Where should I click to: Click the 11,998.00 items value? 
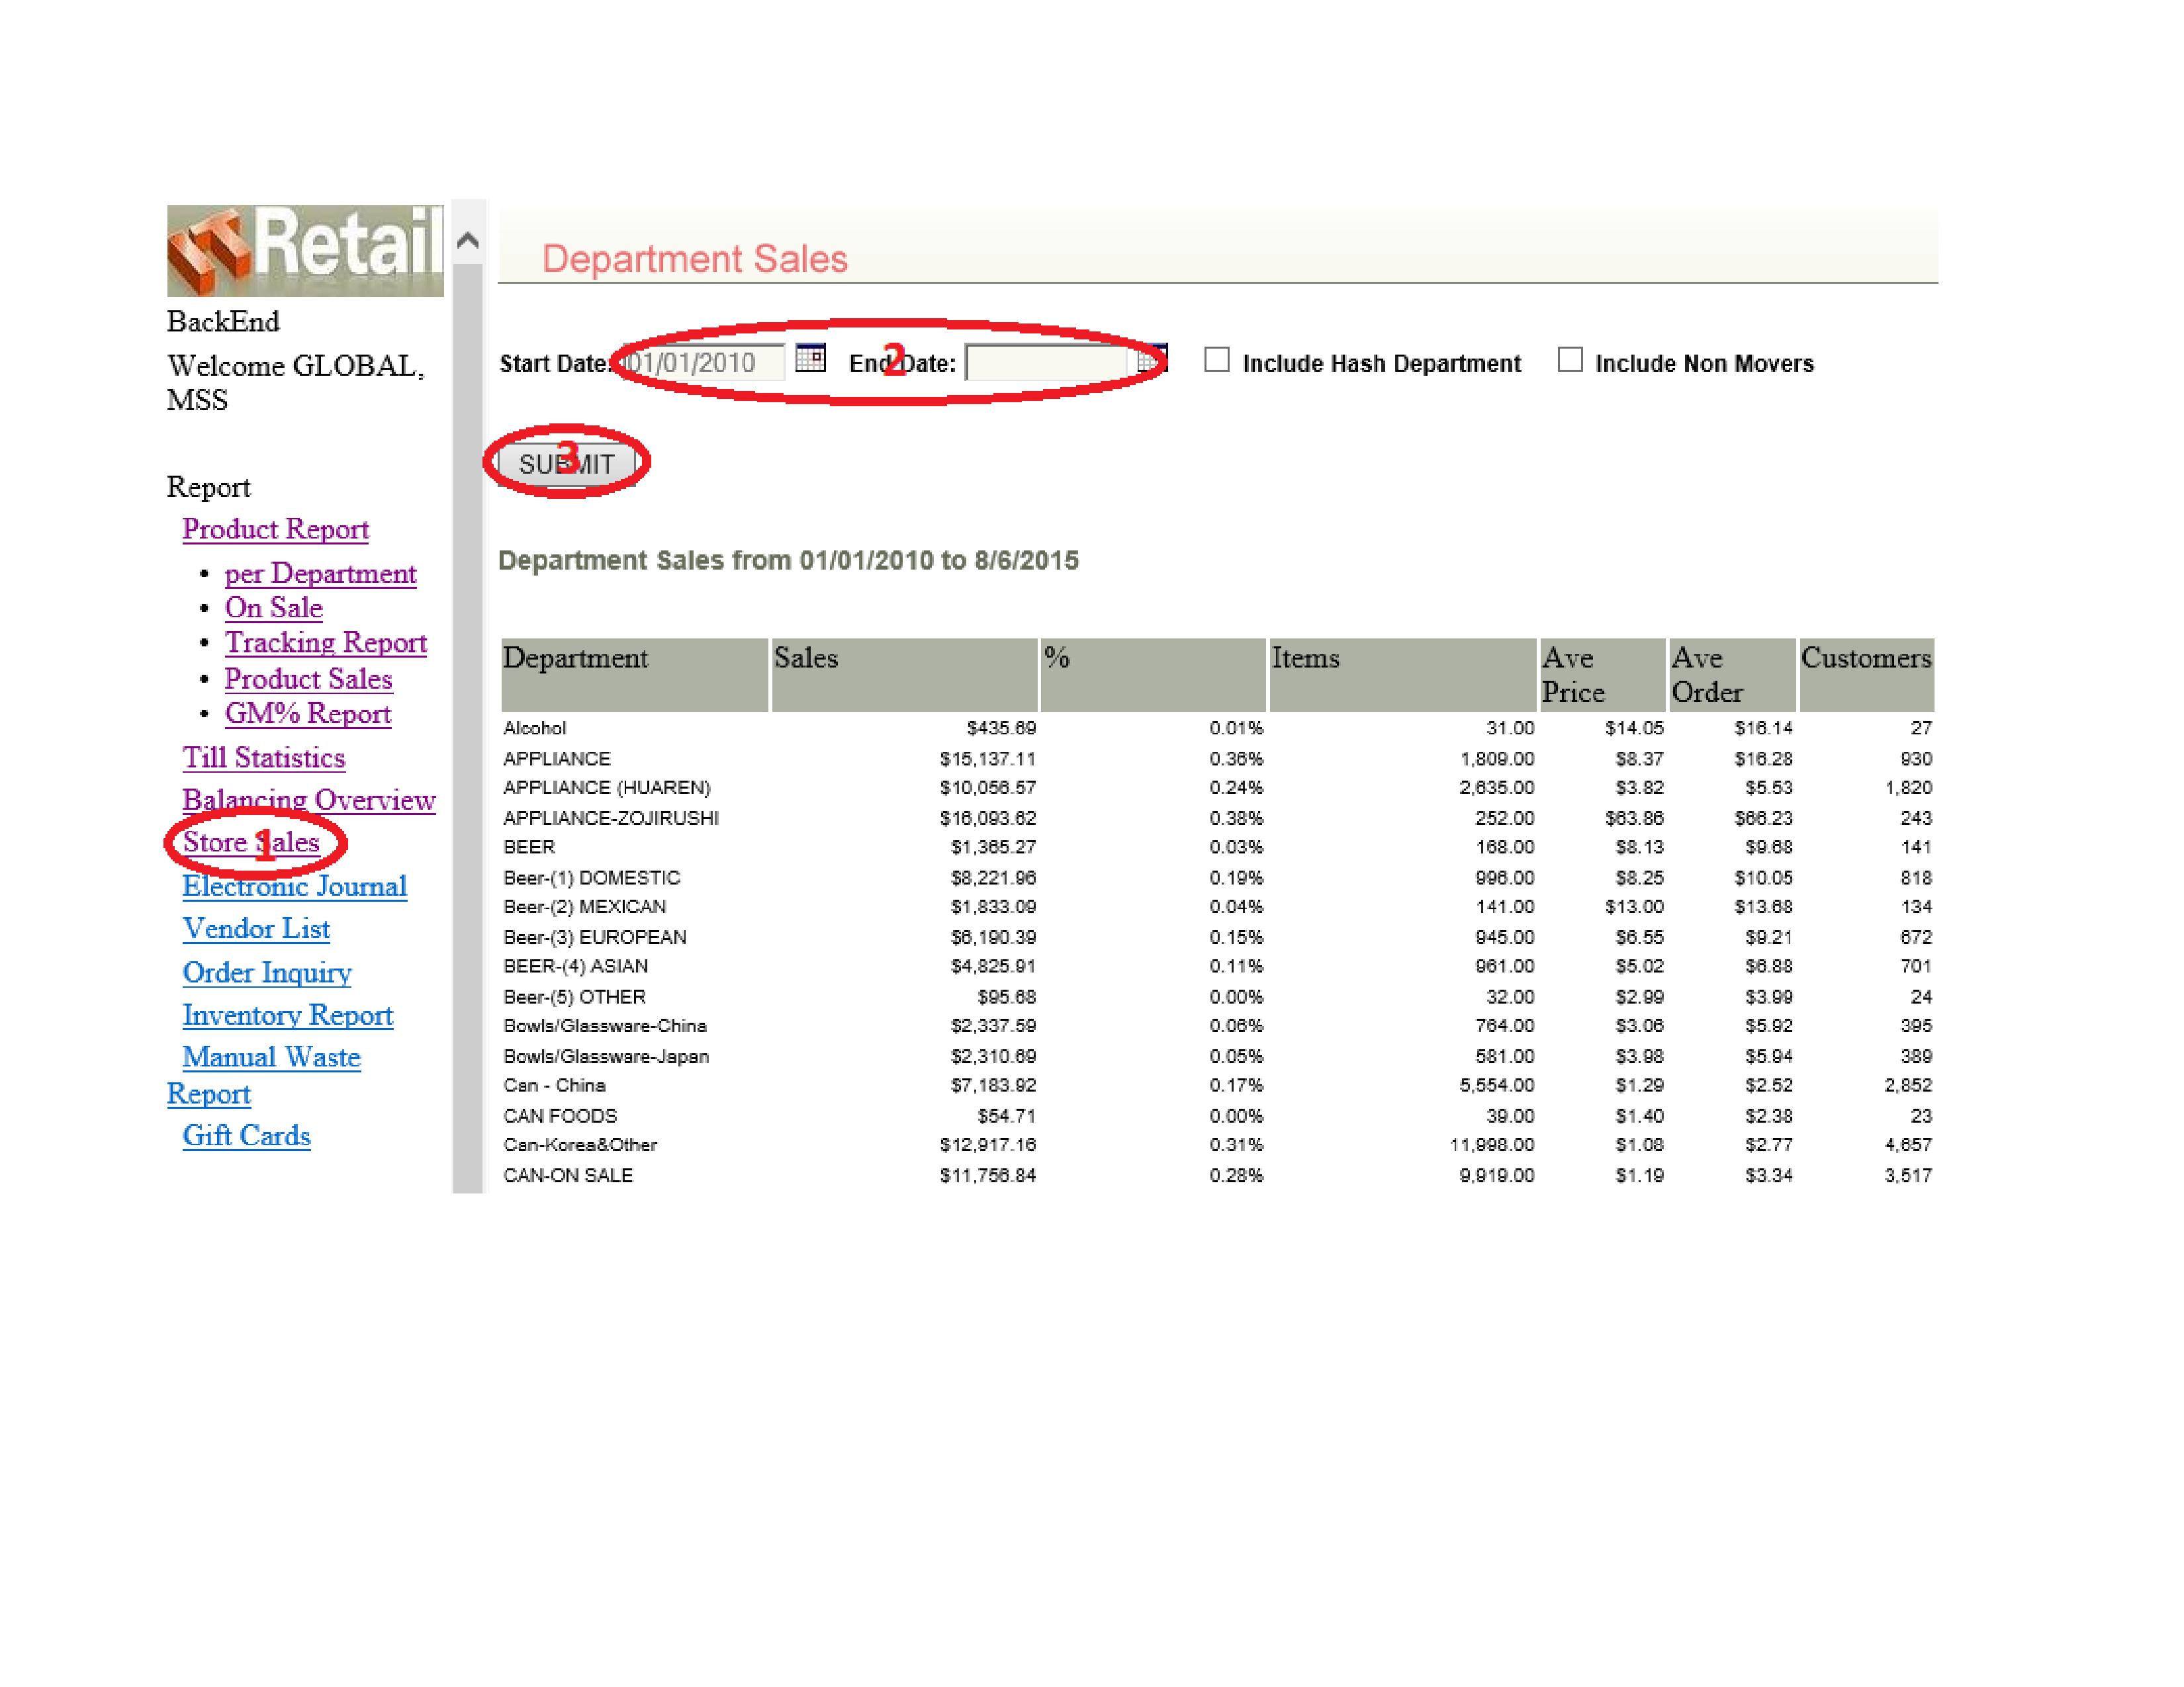[1492, 1145]
